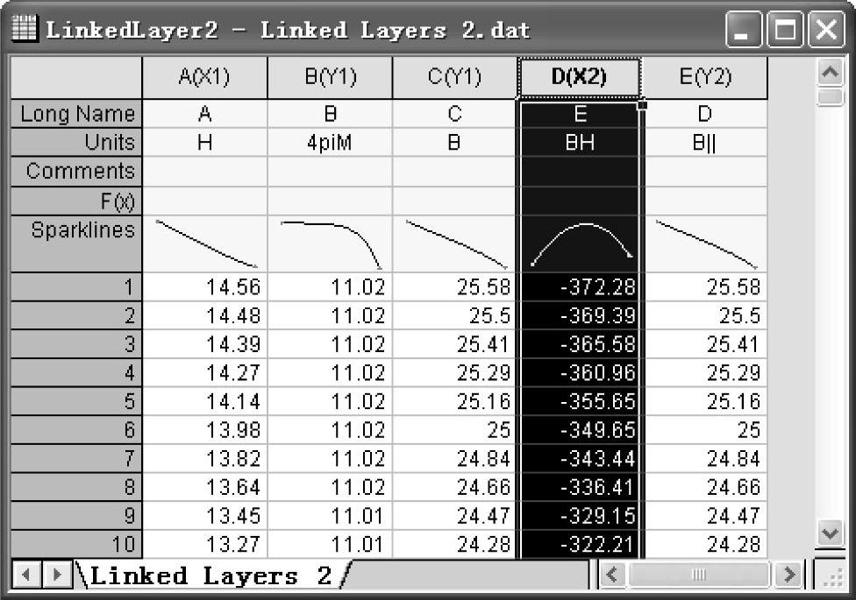Click cell value 14.48
This screenshot has width=856, height=600.
[204, 315]
